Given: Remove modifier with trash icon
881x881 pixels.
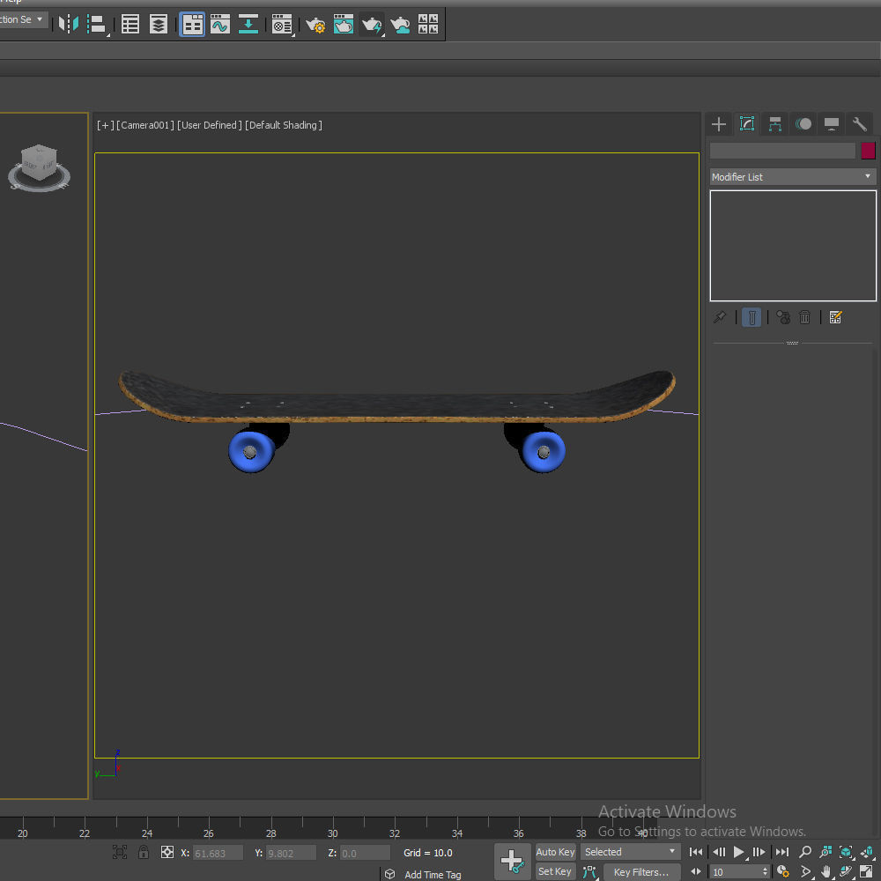Looking at the screenshot, I should coord(804,317).
